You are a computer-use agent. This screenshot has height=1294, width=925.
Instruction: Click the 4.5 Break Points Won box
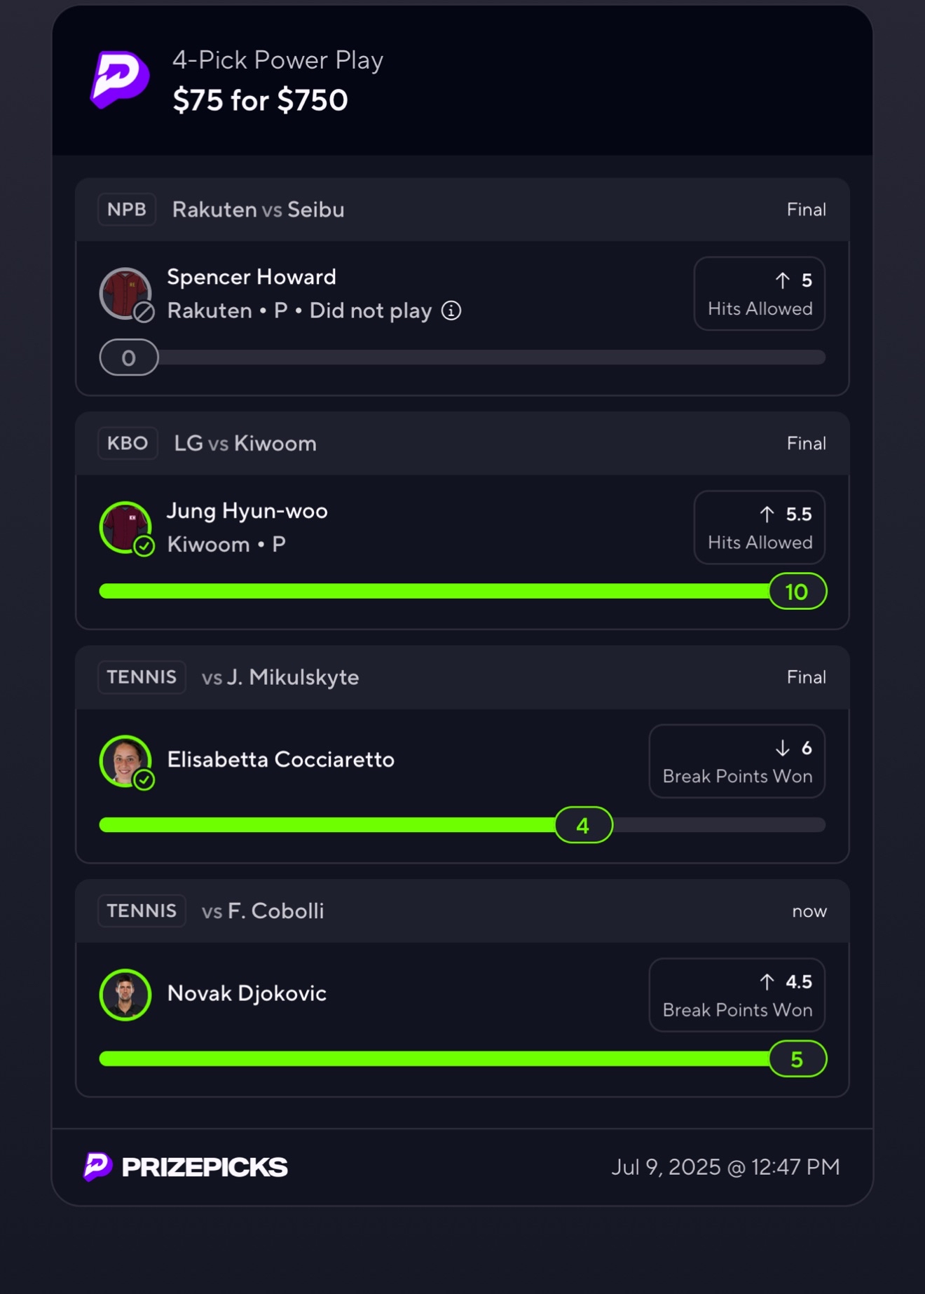coord(736,995)
